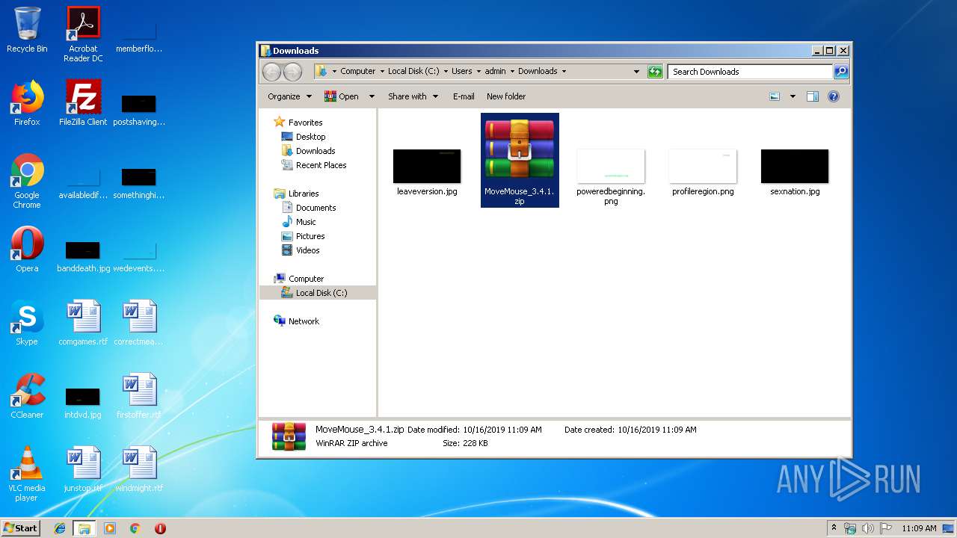Open the Share with dropdown
Screen dimensions: 957x538
(413, 96)
